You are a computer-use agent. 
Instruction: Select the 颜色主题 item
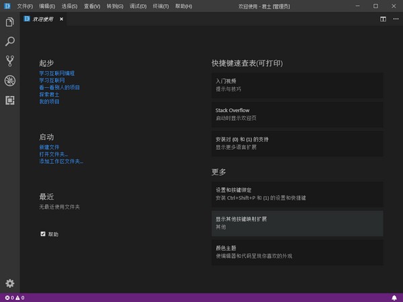pyautogui.click(x=297, y=252)
